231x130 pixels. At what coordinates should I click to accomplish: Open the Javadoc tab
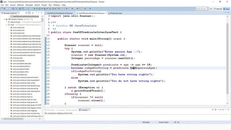[61, 110]
